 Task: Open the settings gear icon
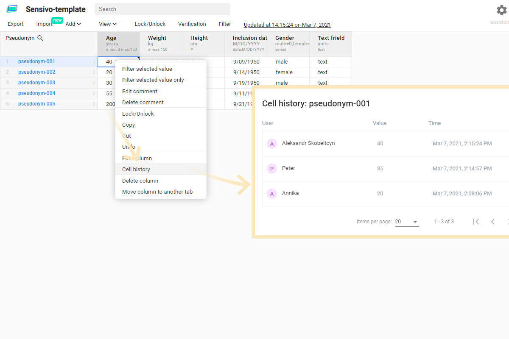pyautogui.click(x=502, y=10)
